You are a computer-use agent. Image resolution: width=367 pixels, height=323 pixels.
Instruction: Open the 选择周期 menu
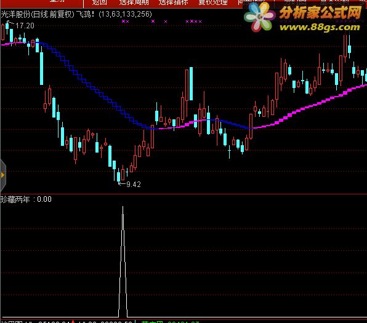point(134,2)
